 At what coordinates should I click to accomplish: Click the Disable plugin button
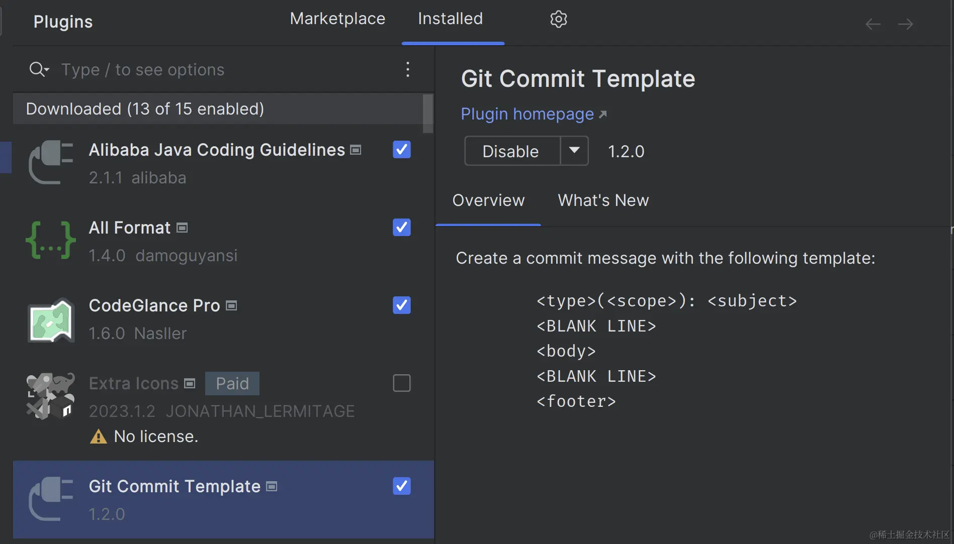(x=510, y=151)
